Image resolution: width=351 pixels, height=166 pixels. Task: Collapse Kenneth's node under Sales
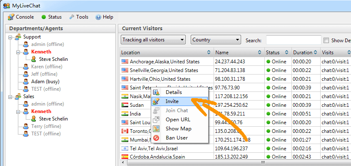click(18, 112)
